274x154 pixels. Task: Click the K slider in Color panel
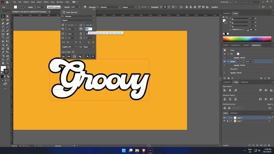[x=241, y=30]
